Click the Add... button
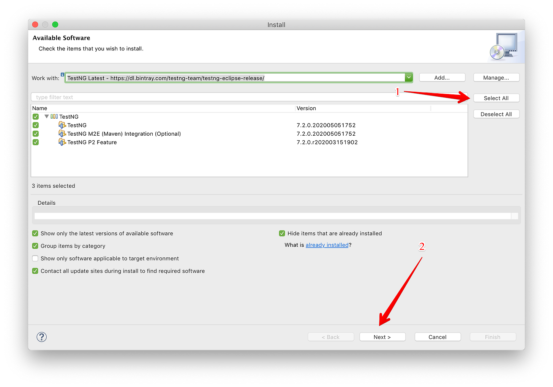Image resolution: width=553 pixels, height=387 pixels. click(442, 78)
